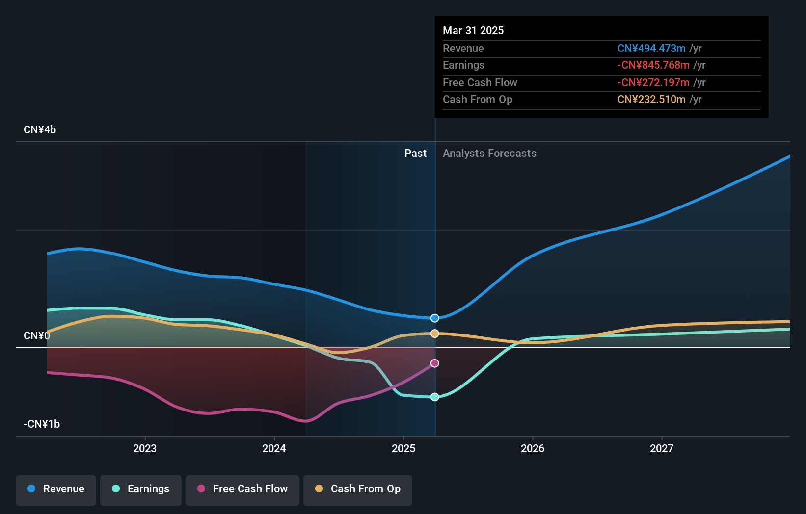The image size is (806, 514).
Task: Click the -CN¥845.768m earnings value
Action: pos(653,65)
